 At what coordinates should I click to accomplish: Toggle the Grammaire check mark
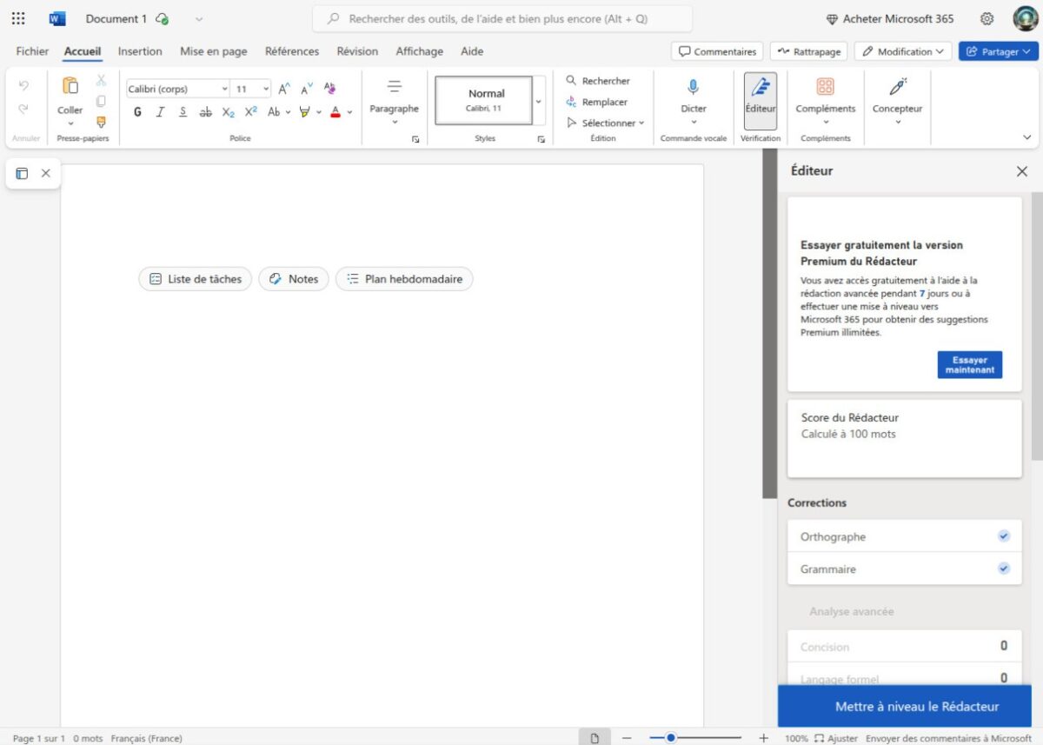coord(1004,569)
